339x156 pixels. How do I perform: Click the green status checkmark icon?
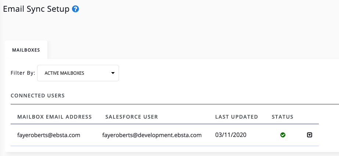pyautogui.click(x=283, y=135)
